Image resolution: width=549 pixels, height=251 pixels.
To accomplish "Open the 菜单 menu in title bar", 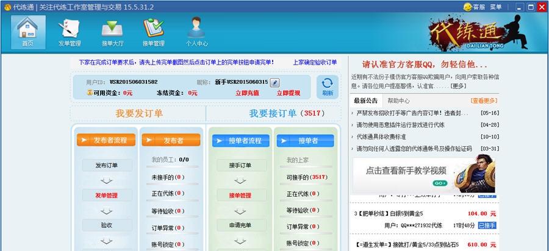I will (496, 7).
